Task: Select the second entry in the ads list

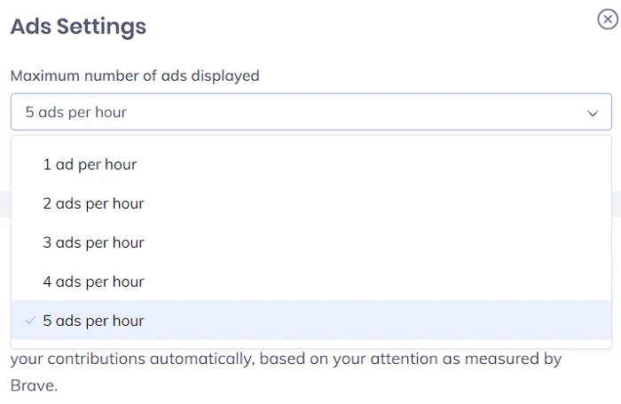Action: (93, 203)
